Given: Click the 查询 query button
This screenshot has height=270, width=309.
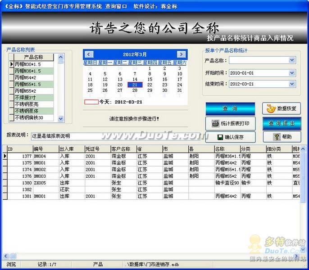Looking at the screenshot, I should pyautogui.click(x=230, y=109).
